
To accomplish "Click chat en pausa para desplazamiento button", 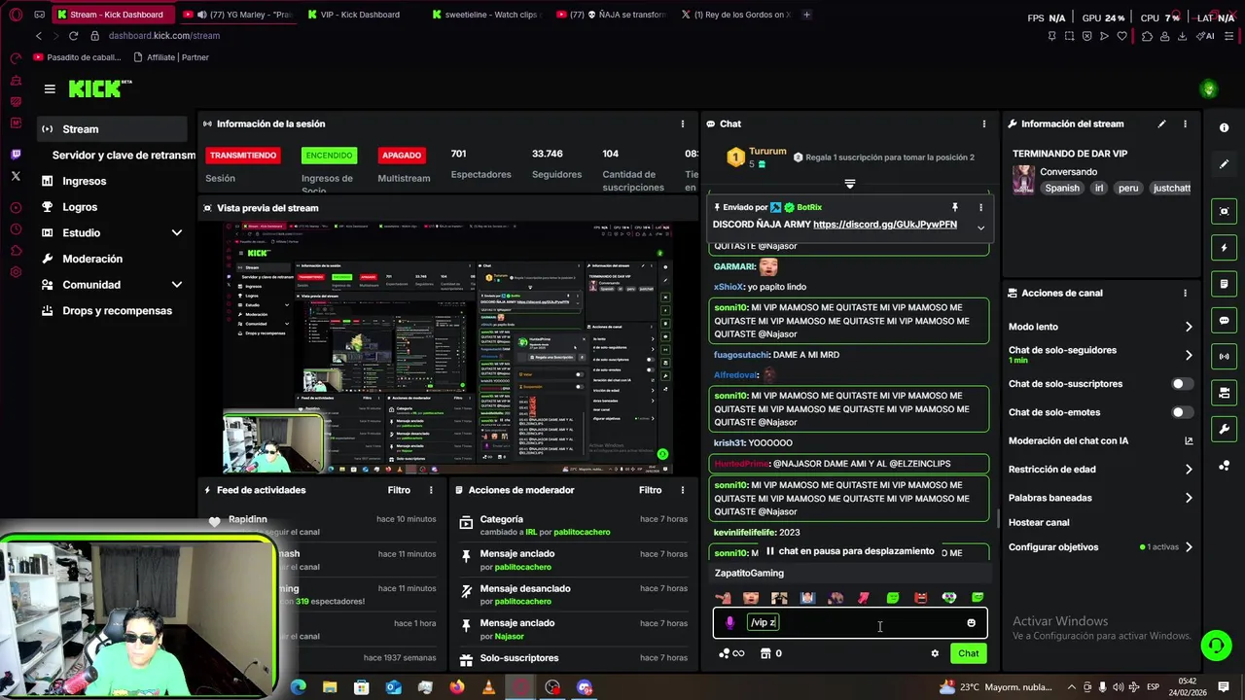I will click(x=850, y=551).
